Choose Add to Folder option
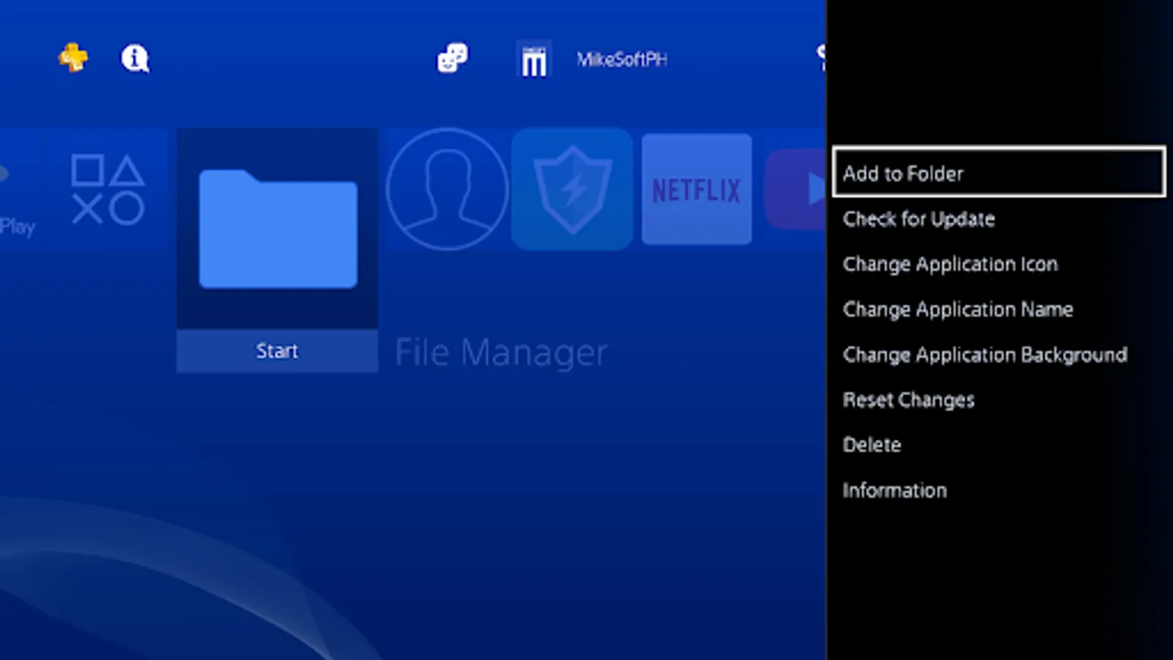Screen dimensions: 1173x660 click(999, 172)
